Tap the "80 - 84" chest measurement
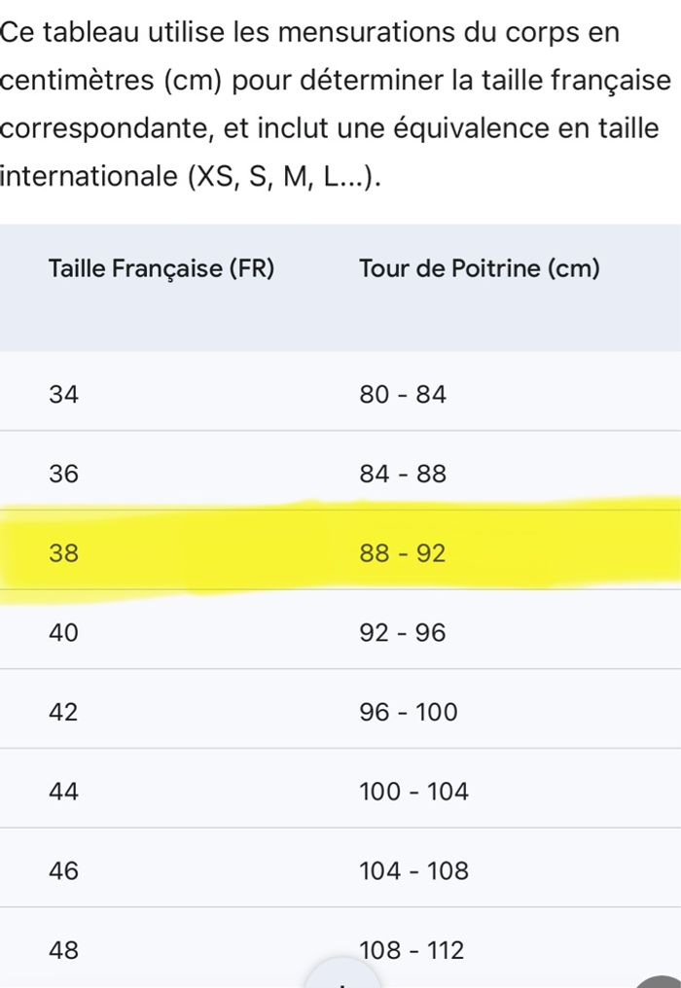Viewport: 681px width, 988px height. point(403,395)
